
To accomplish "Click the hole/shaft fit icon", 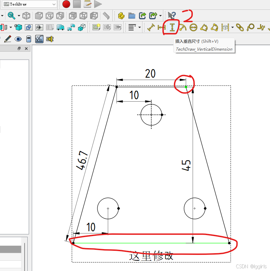I will tap(50, 39).
